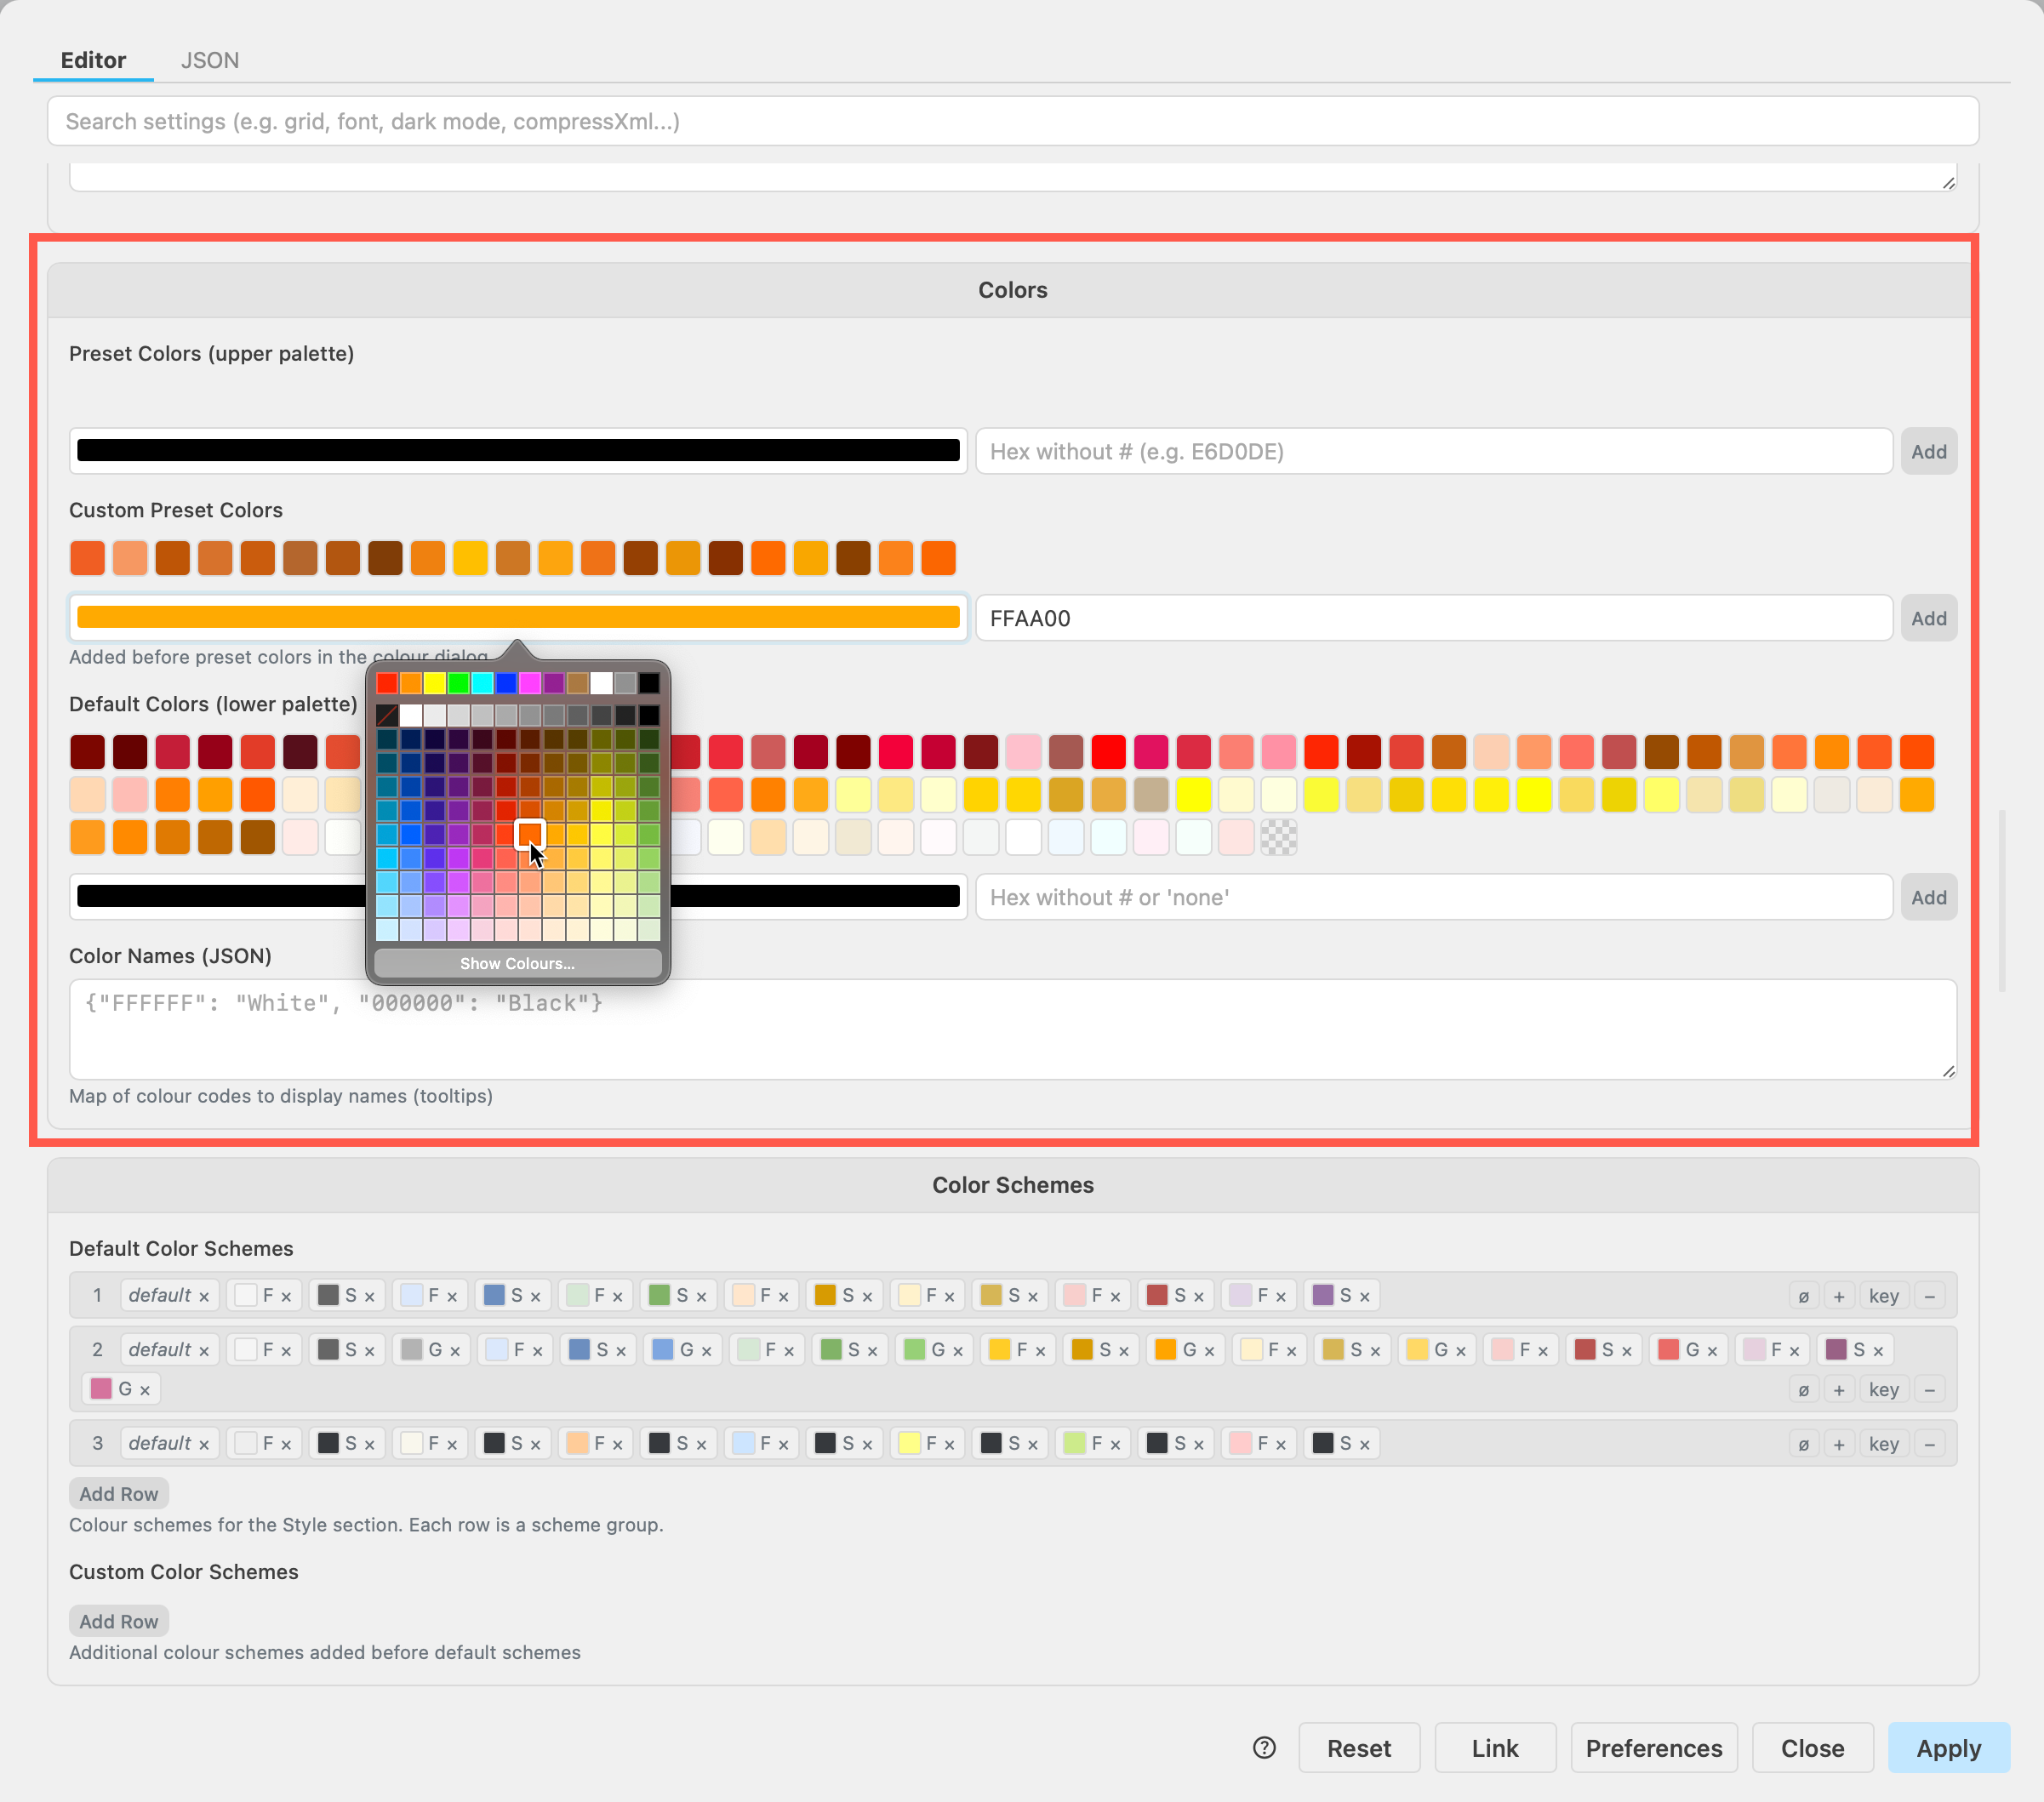Pick brown in the picker popup's top row

coord(578,682)
